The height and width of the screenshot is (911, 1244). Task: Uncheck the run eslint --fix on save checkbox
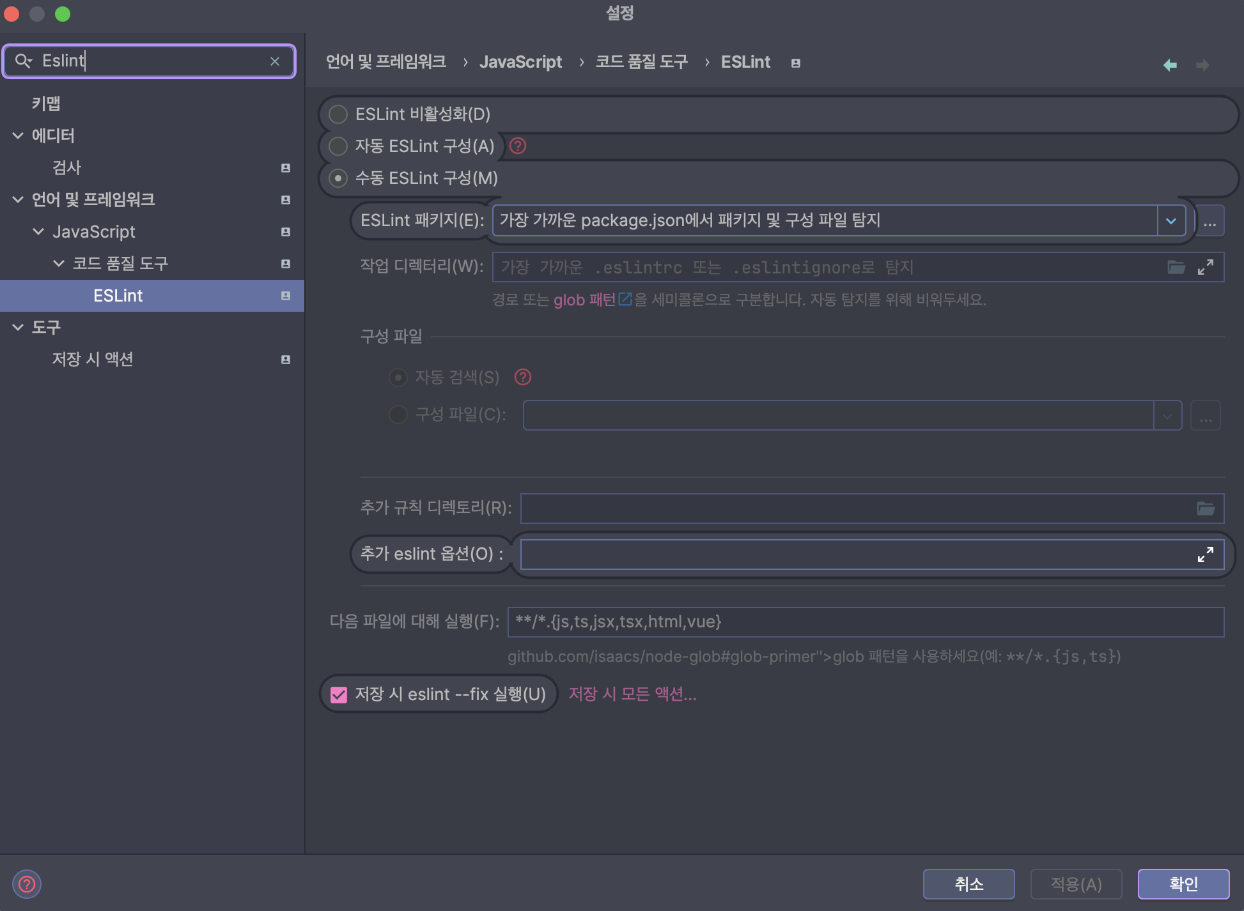tap(339, 694)
